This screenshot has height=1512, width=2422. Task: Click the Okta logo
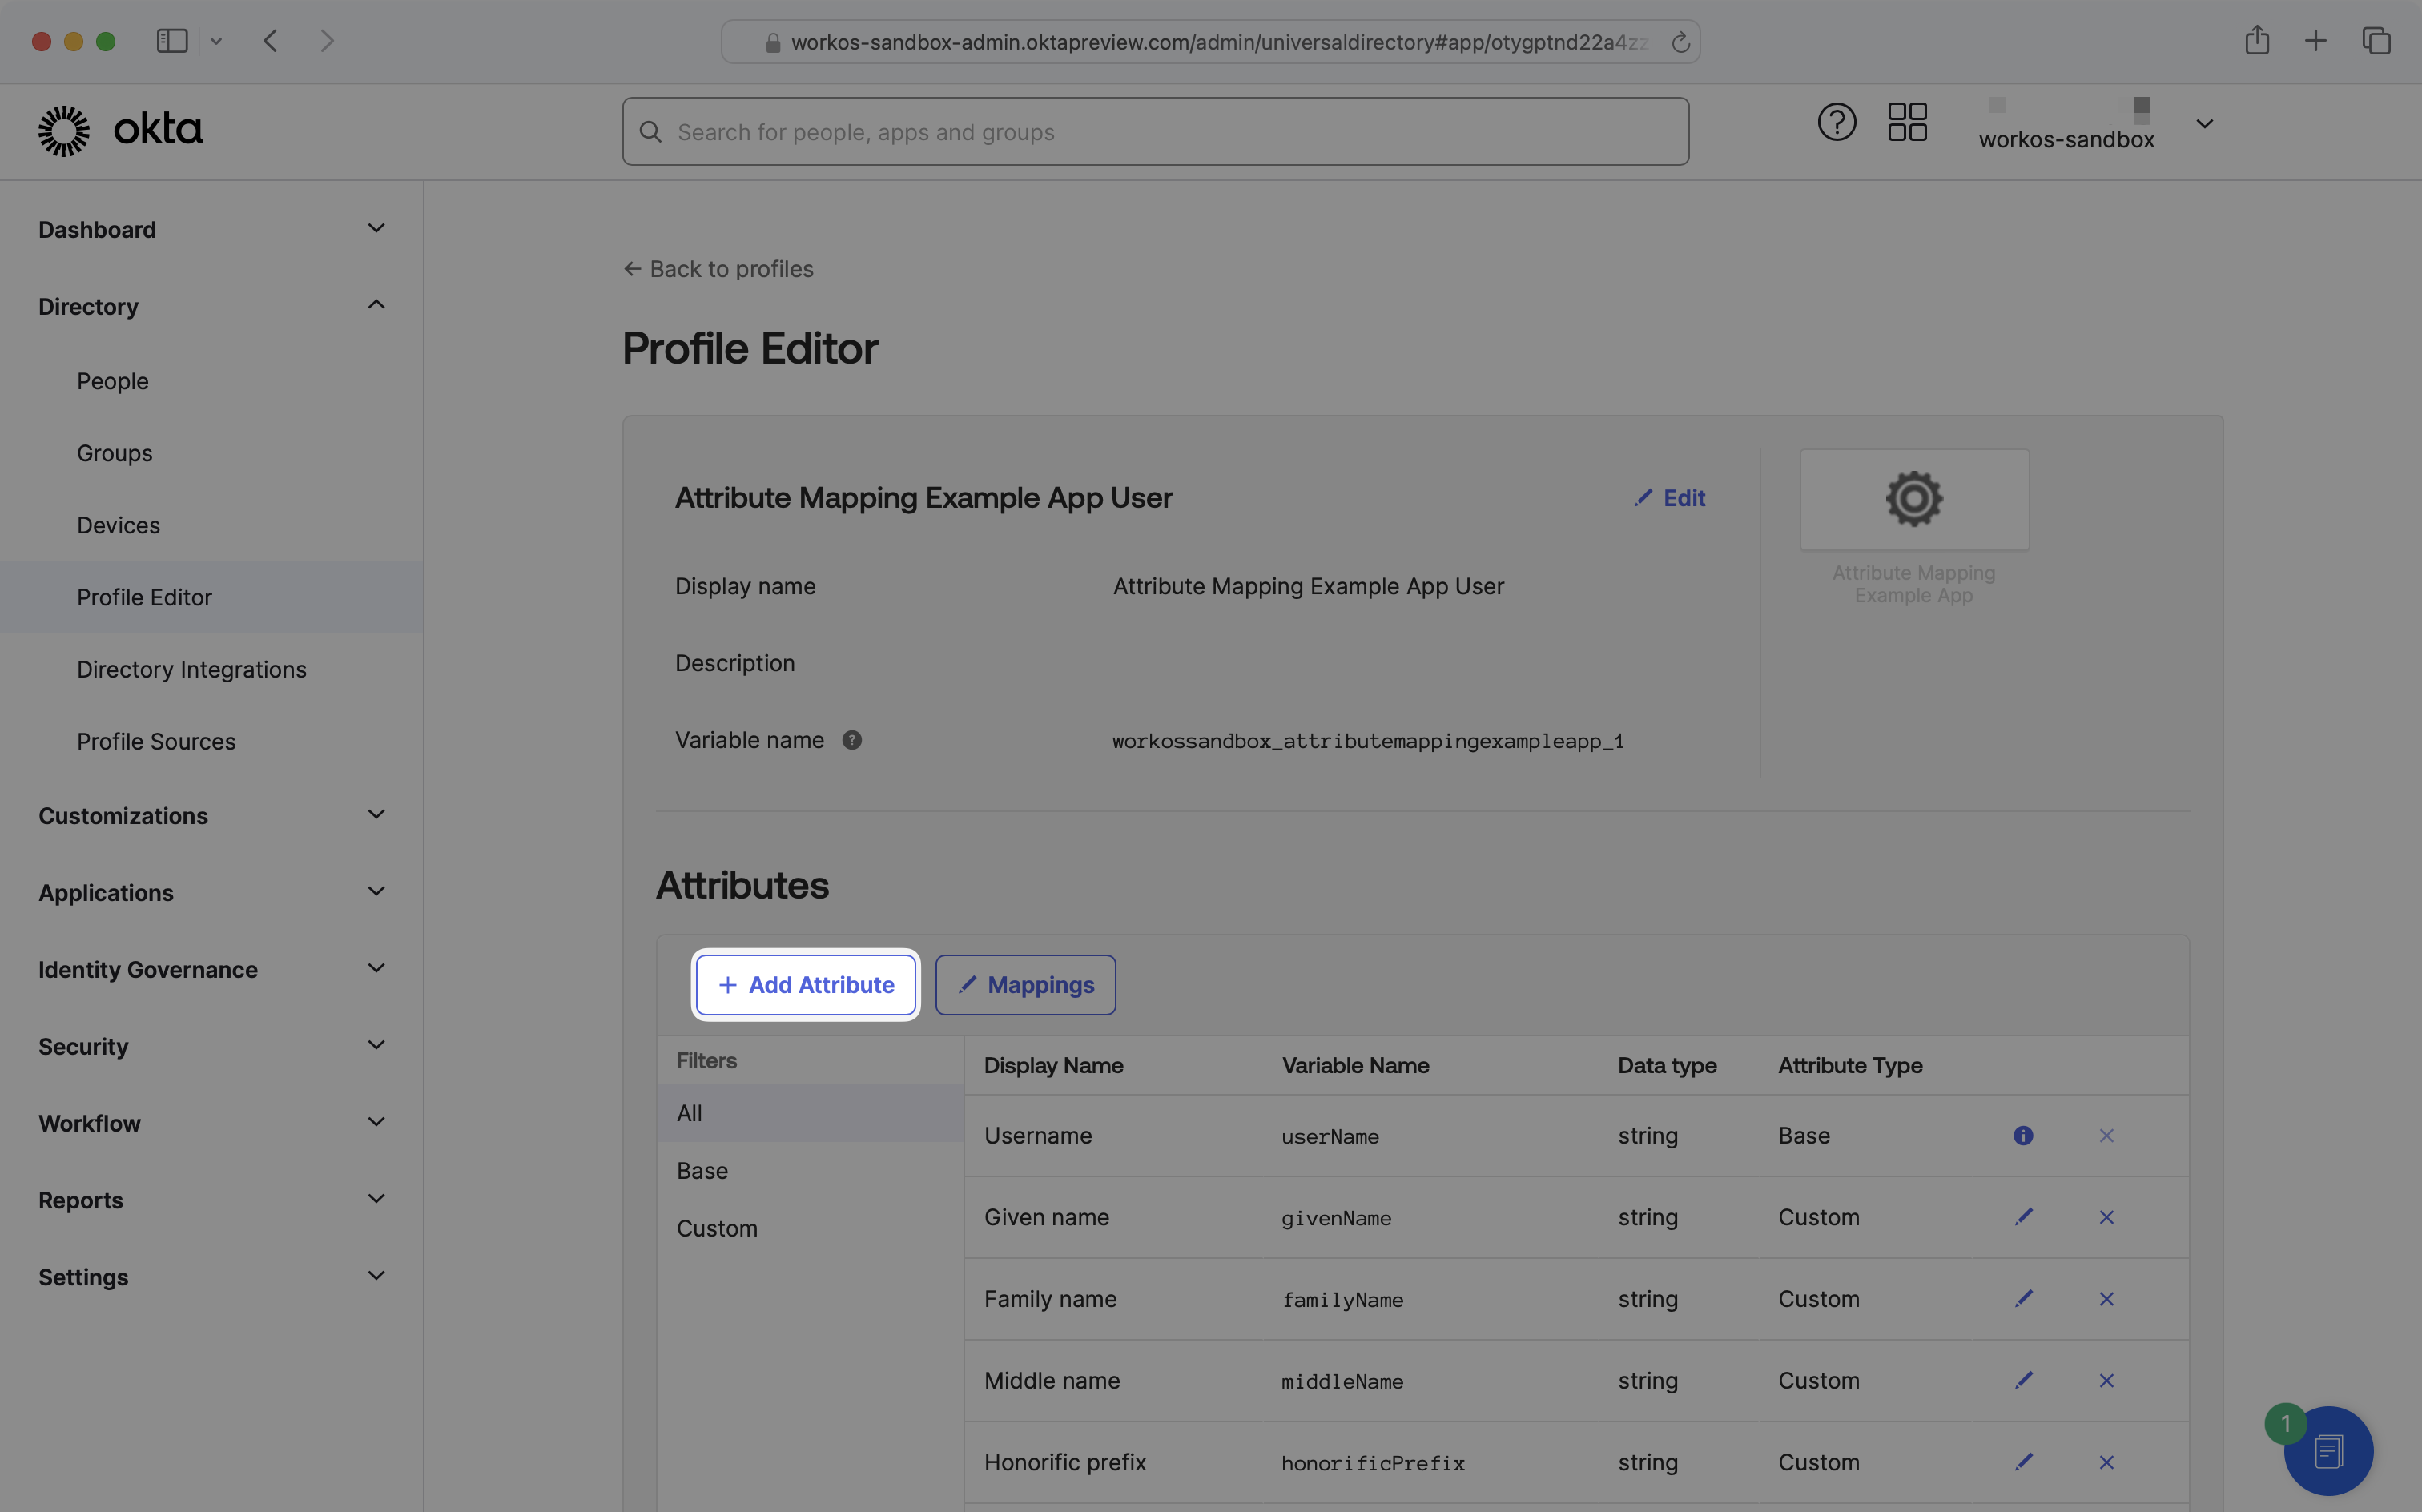click(120, 130)
